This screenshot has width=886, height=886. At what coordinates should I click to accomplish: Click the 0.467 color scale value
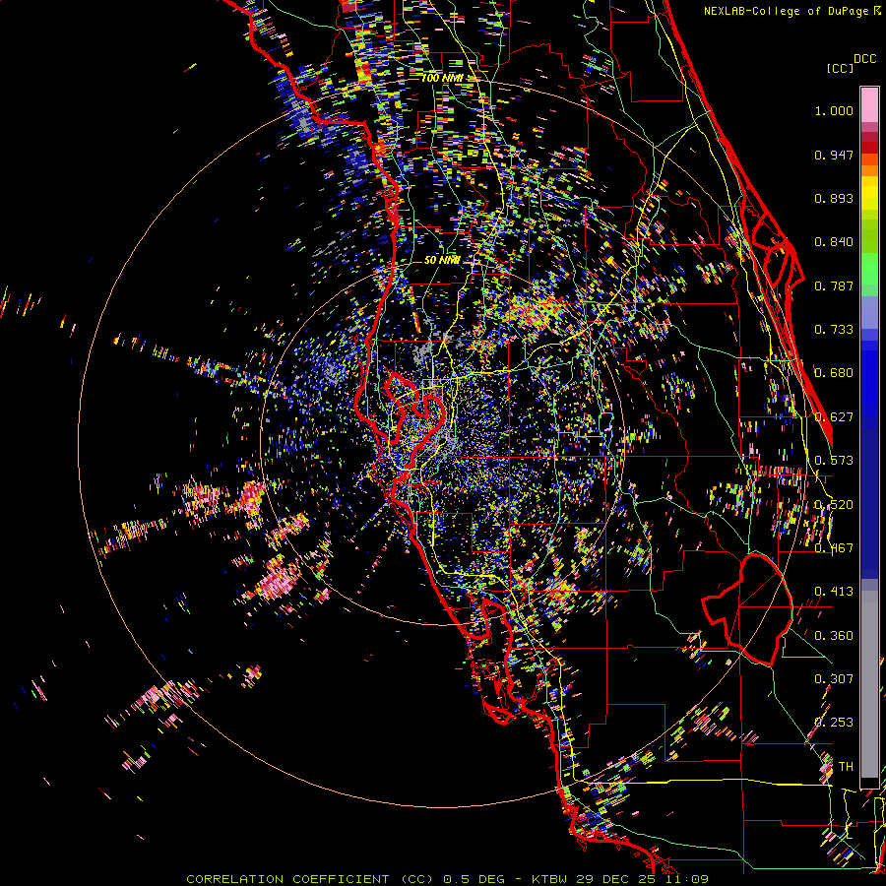pos(834,548)
